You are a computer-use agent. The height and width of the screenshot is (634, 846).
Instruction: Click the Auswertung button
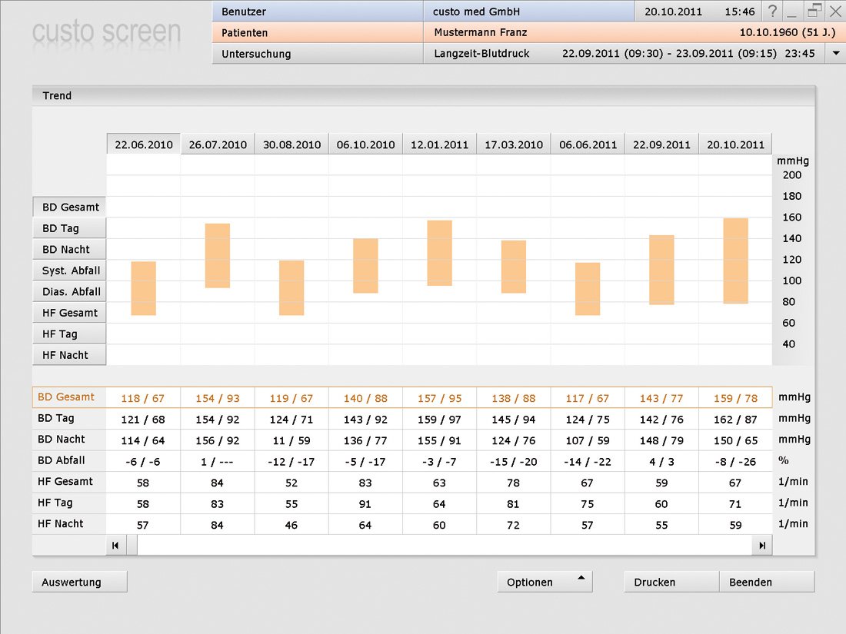pos(79,582)
